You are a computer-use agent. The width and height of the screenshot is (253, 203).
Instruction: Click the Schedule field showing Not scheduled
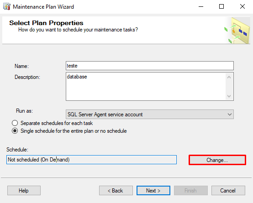pos(91,160)
